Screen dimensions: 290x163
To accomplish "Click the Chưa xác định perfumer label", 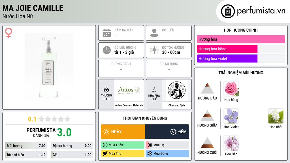I will point(177,105).
